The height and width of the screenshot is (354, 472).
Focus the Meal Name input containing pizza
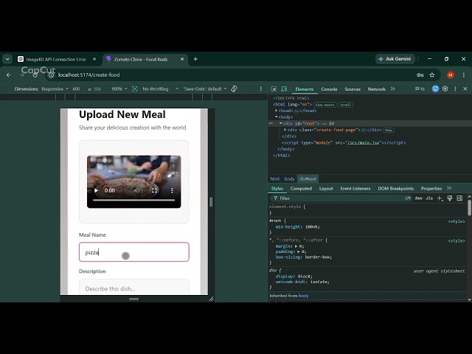134,252
